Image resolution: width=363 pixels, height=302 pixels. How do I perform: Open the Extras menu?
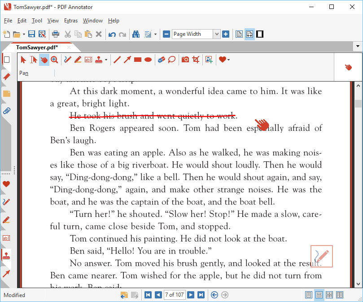pyautogui.click(x=71, y=21)
